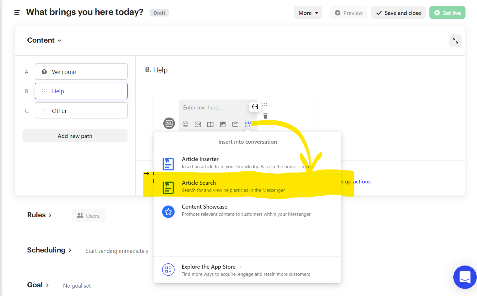477x296 pixels.
Task: Grab the Other path drag handle
Action: pyautogui.click(x=44, y=110)
